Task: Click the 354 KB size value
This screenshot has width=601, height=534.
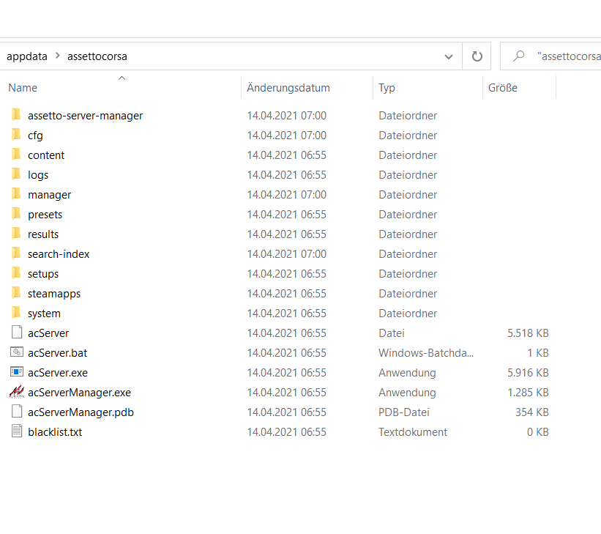Action: pos(532,412)
